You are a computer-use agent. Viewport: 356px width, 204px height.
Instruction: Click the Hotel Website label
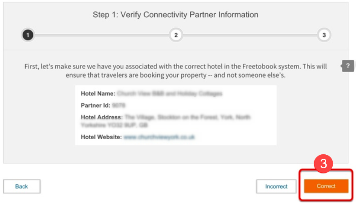pyautogui.click(x=101, y=137)
